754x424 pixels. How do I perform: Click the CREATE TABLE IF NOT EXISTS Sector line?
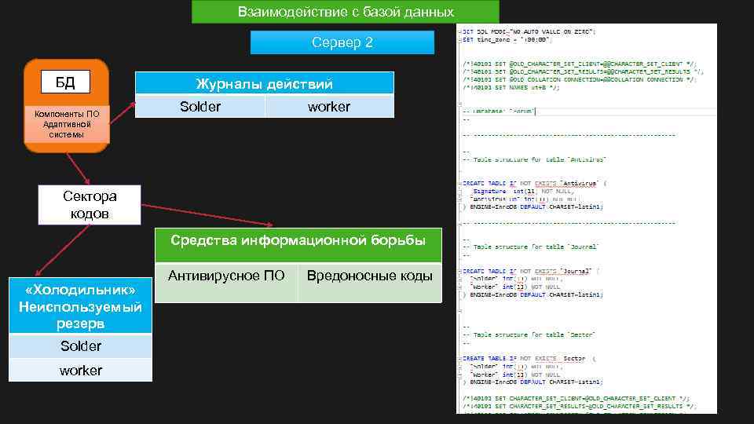529,359
